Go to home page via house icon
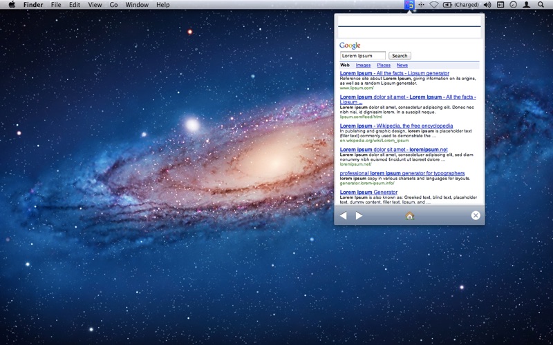 (409, 216)
